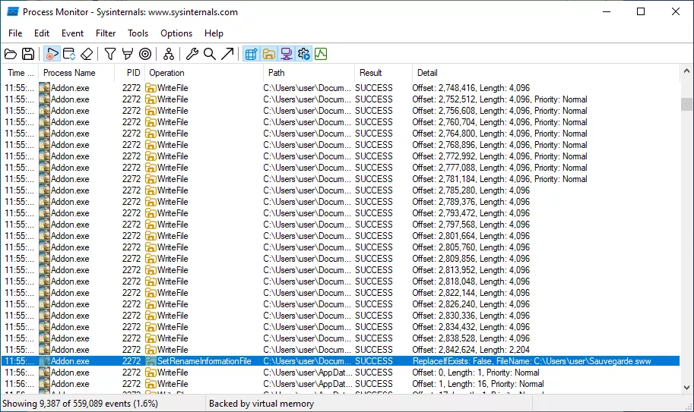Click the Find magnifier icon

coord(210,54)
